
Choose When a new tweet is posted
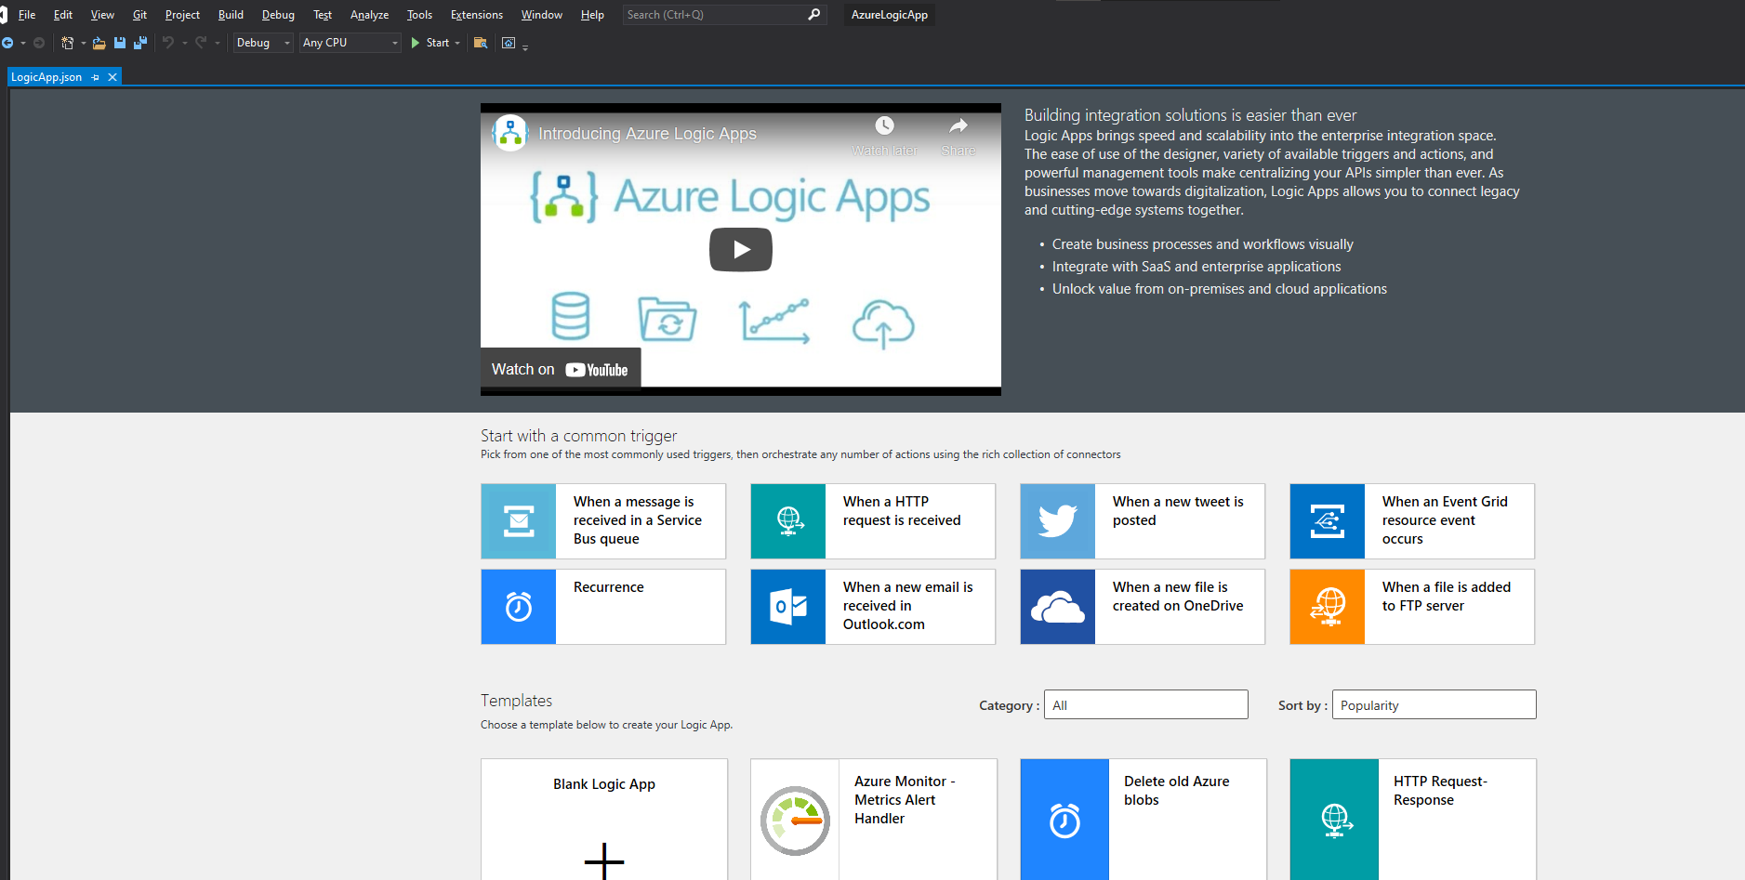(x=1178, y=511)
